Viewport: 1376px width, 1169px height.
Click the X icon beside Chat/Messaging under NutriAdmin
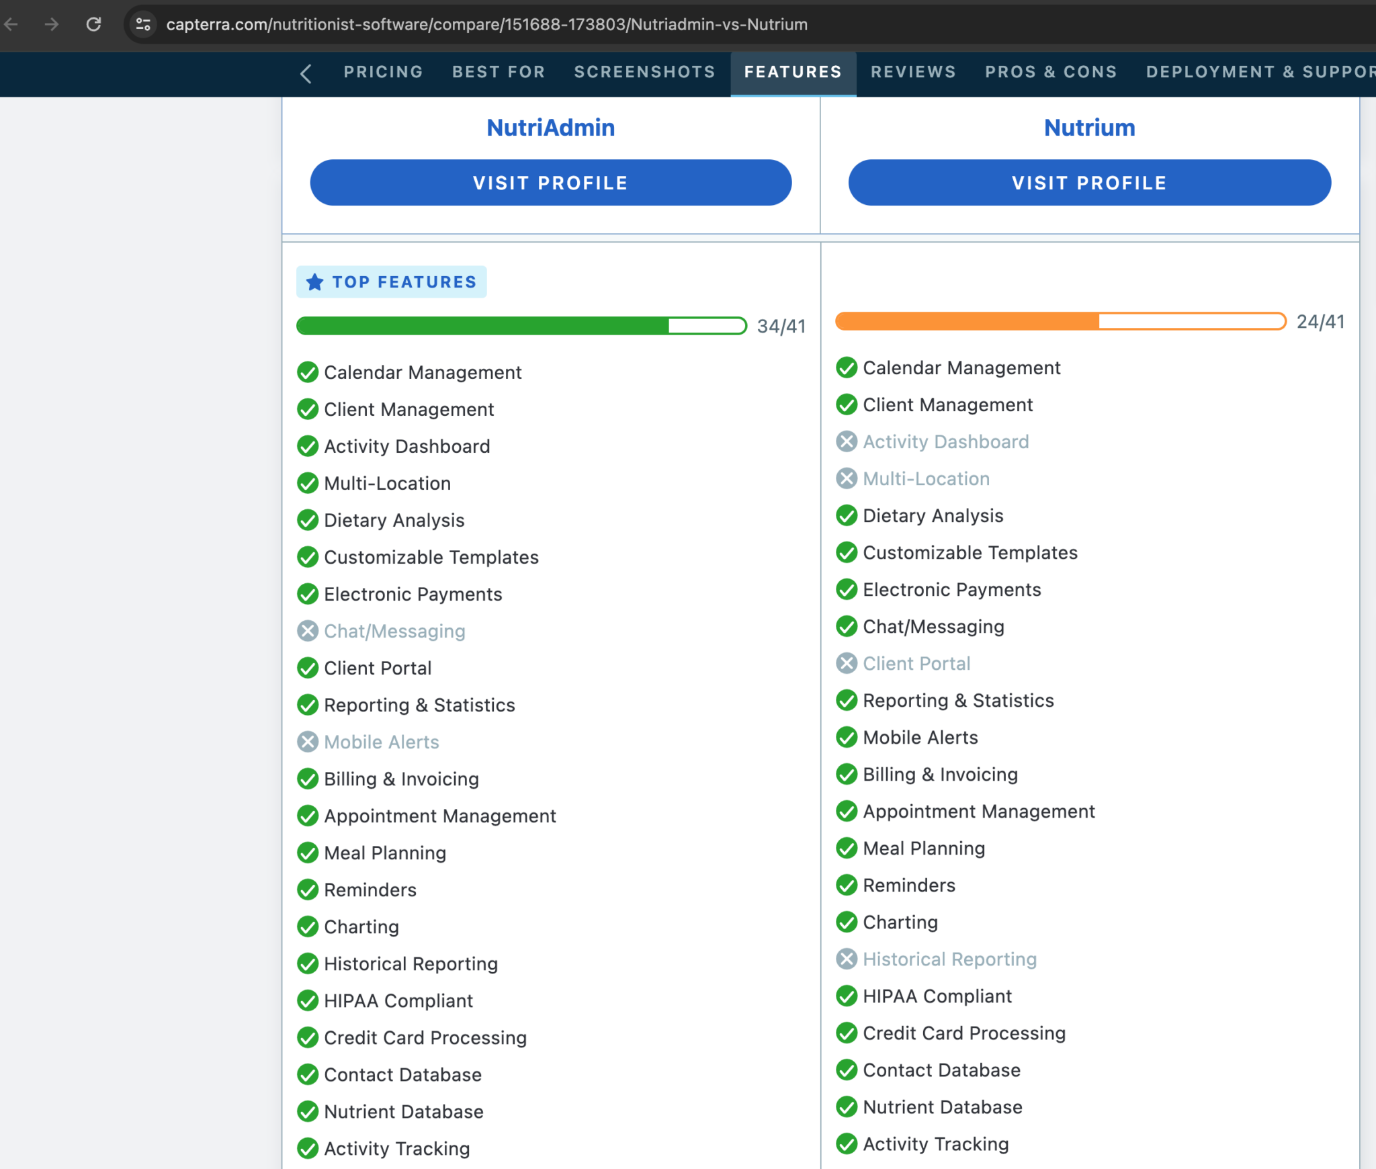[308, 631]
